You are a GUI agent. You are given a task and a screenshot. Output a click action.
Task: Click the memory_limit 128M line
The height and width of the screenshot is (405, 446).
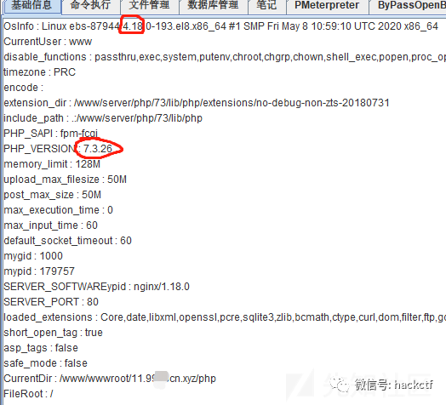[52, 164]
